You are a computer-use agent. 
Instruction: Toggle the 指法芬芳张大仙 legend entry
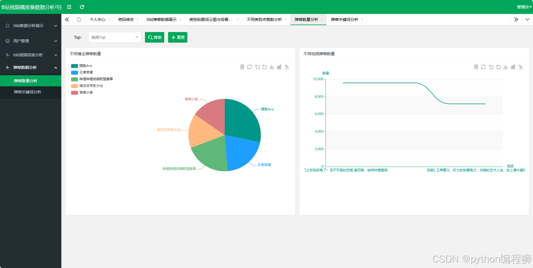[x=87, y=86]
